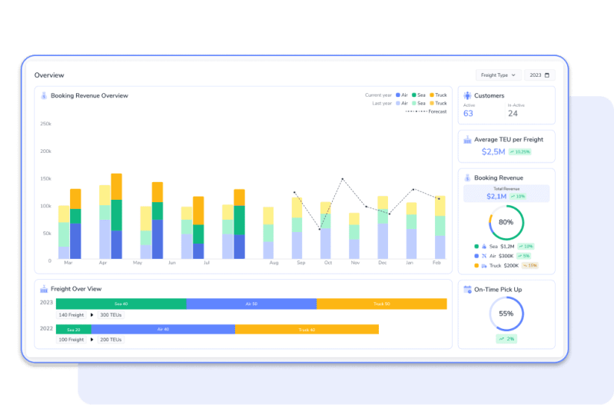
Task: Toggle the Current year Air legend swatch
Action: 398,95
